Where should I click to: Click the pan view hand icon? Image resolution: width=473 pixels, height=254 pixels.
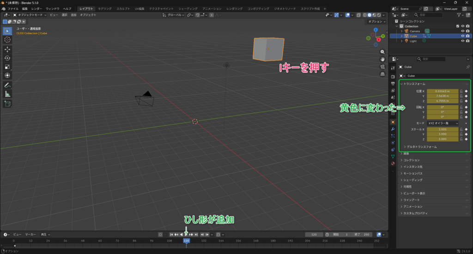pyautogui.click(x=383, y=59)
